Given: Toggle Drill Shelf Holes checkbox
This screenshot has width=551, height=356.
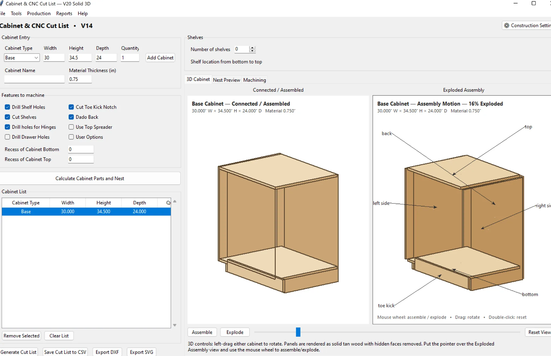Looking at the screenshot, I should click(x=8, y=107).
